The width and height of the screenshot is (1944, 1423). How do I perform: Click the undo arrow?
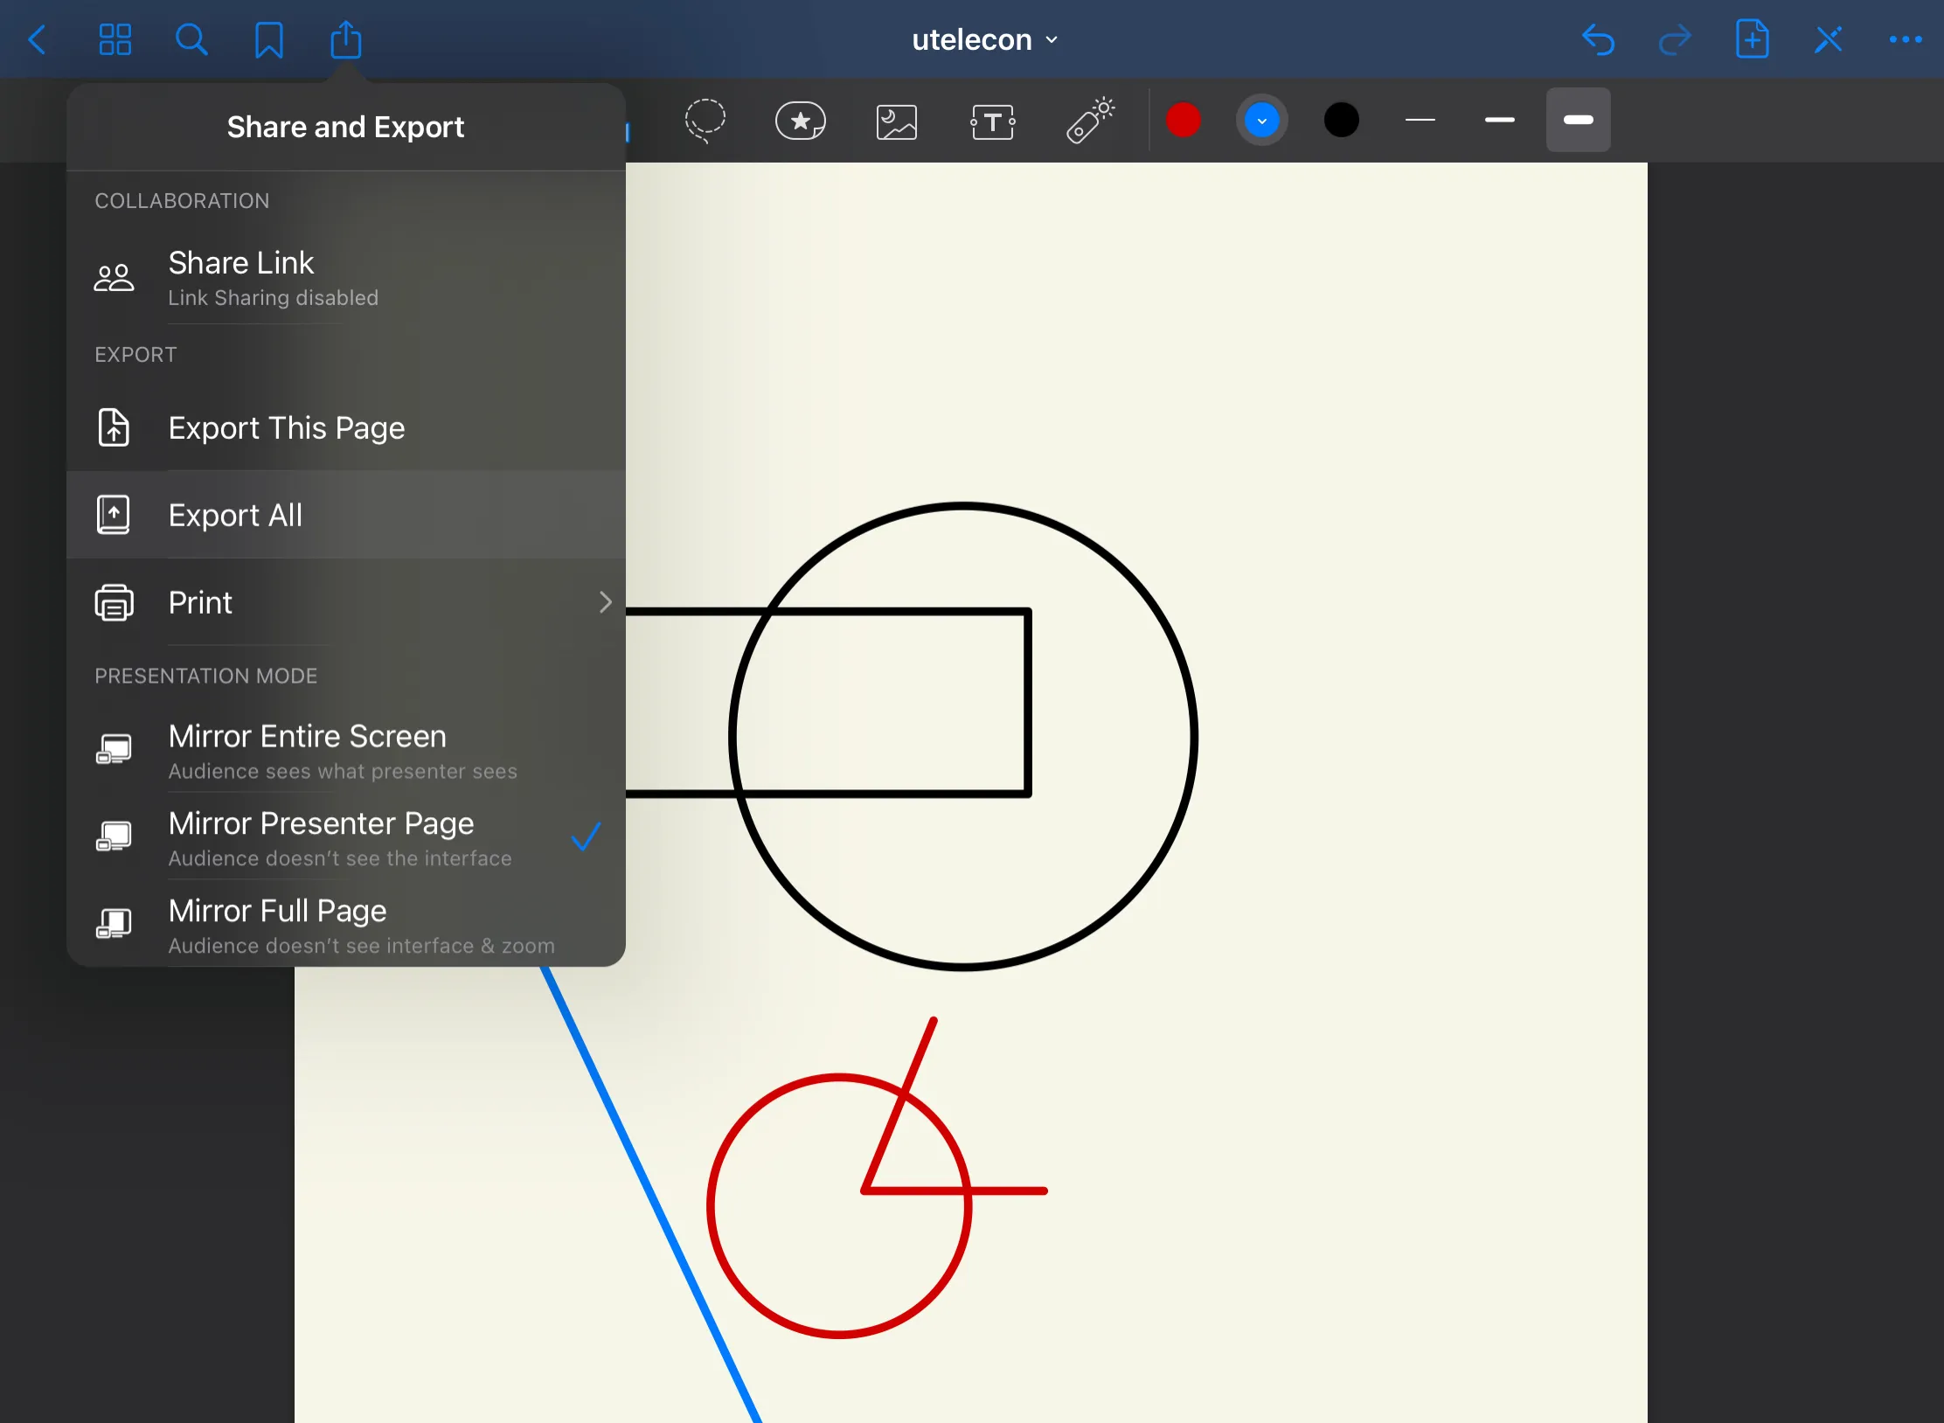1598,40
